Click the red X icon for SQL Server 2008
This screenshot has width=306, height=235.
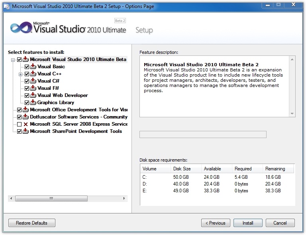[x=25, y=124]
